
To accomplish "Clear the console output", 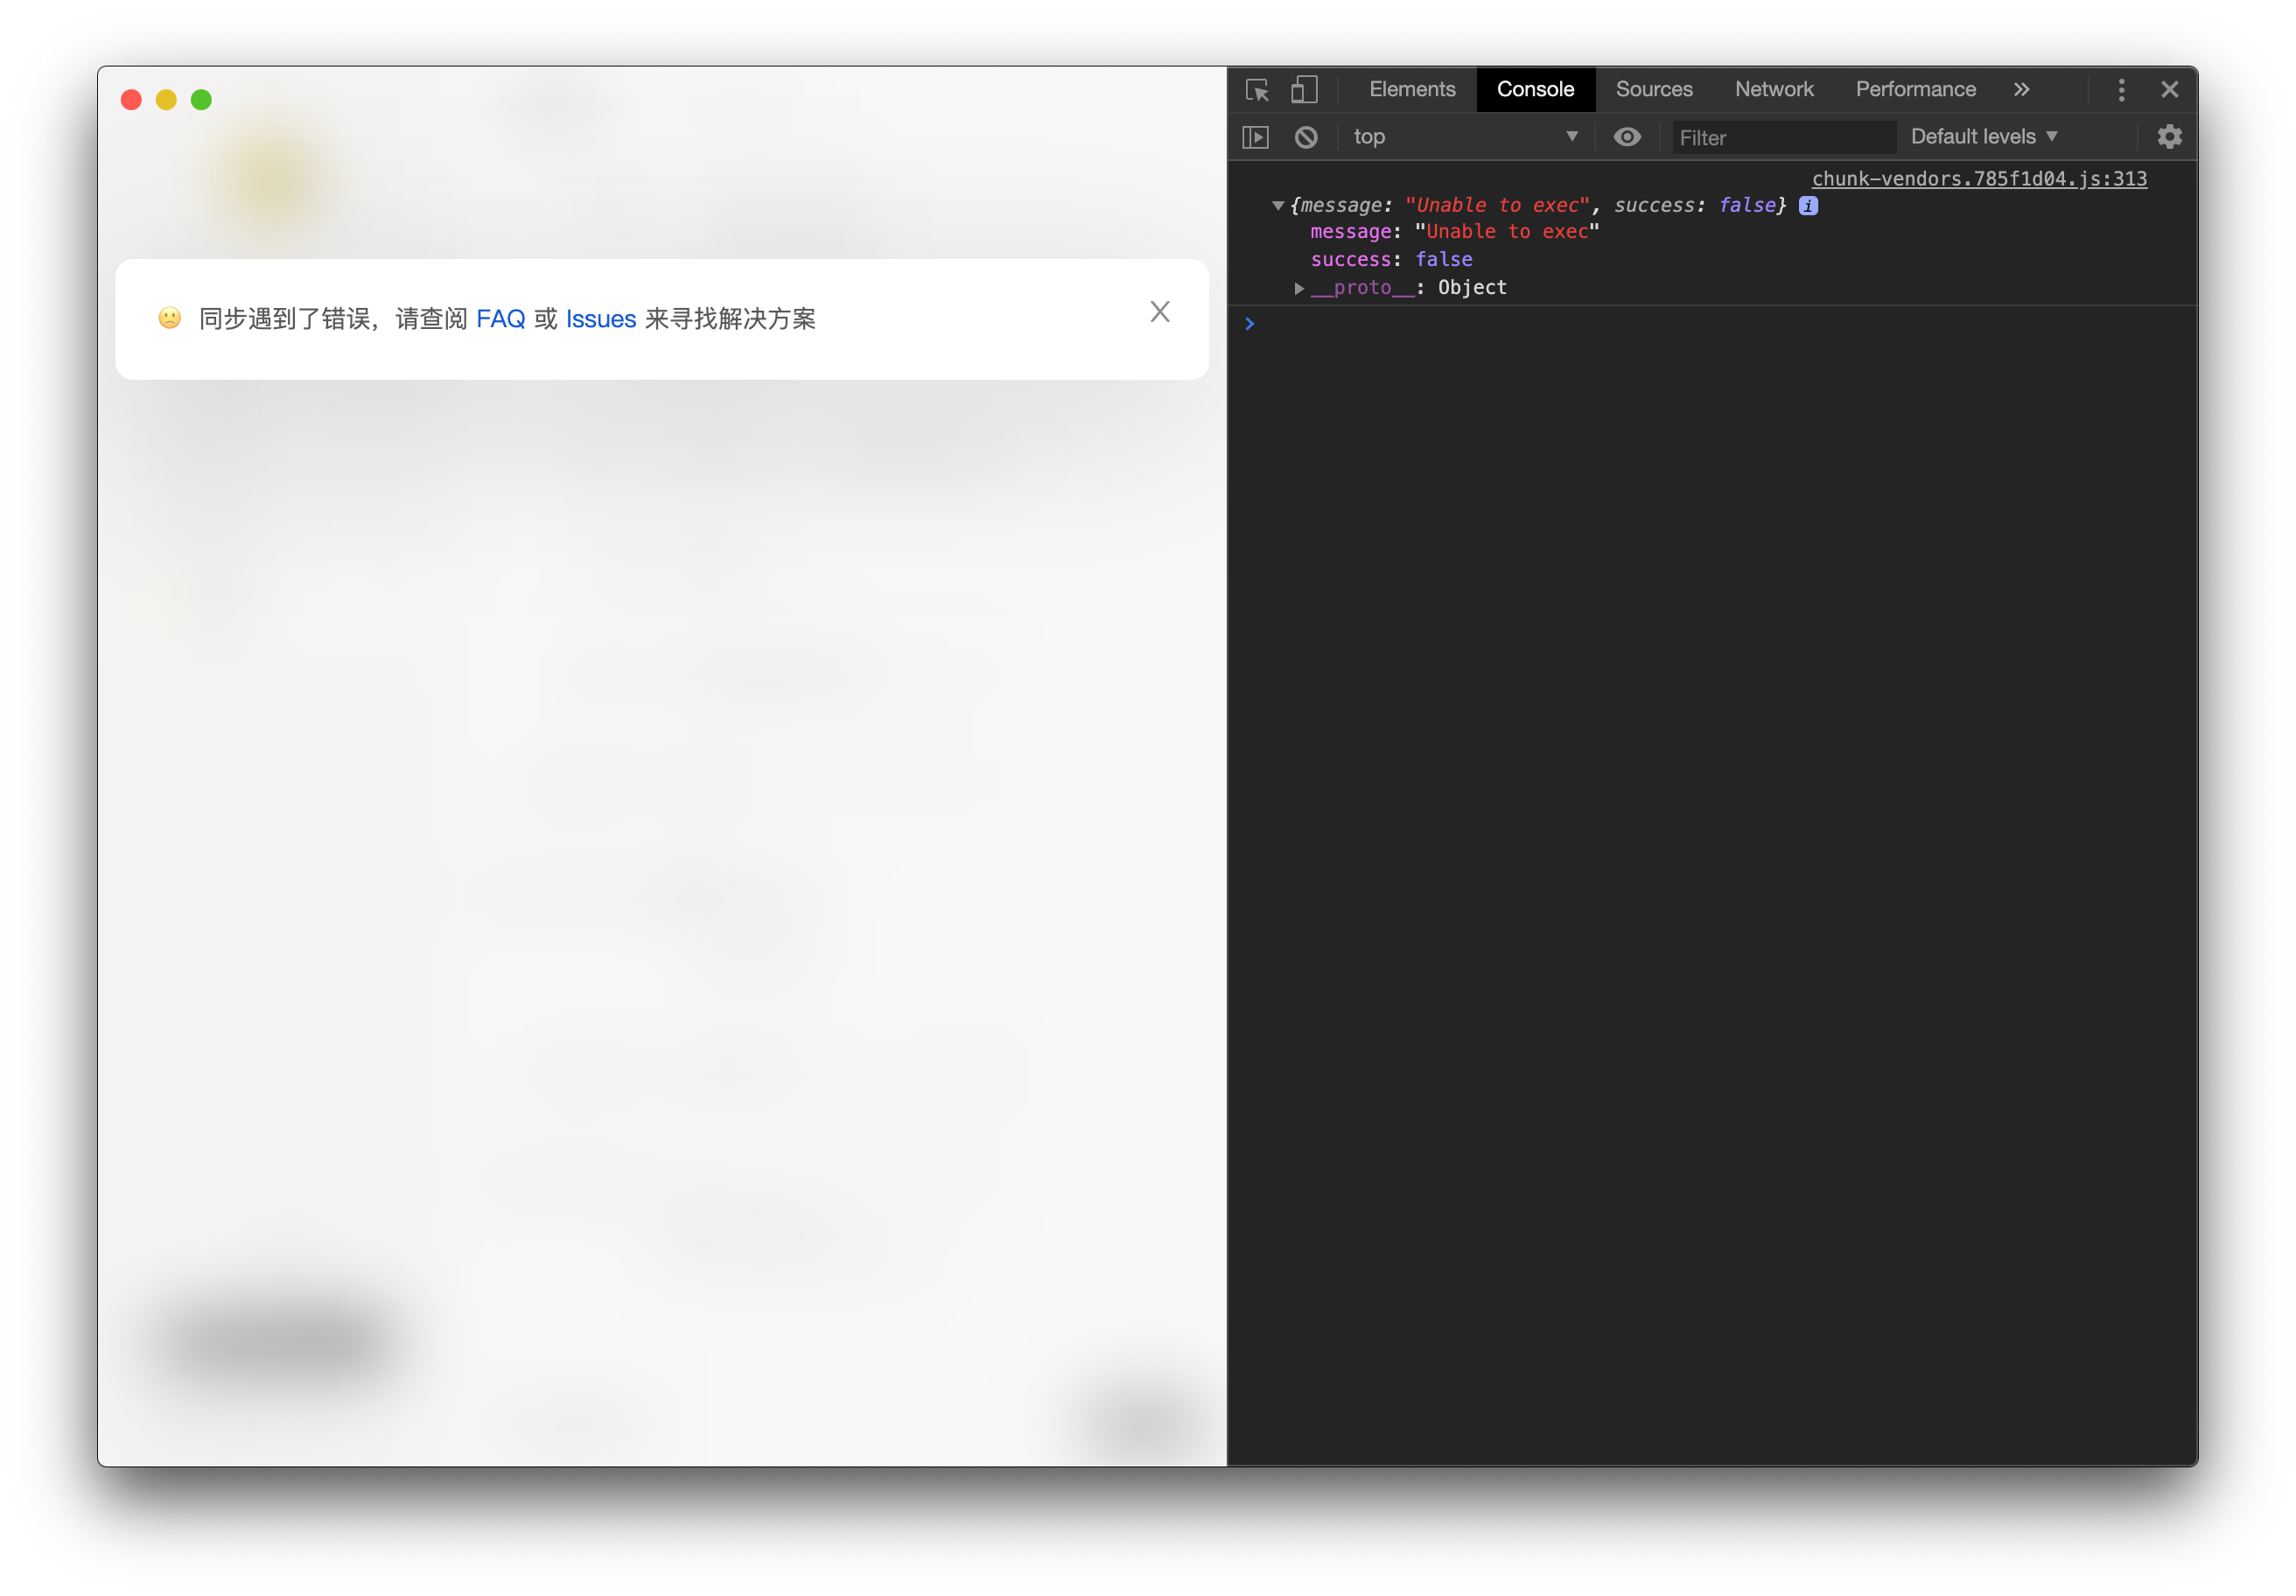I will tap(1306, 137).
